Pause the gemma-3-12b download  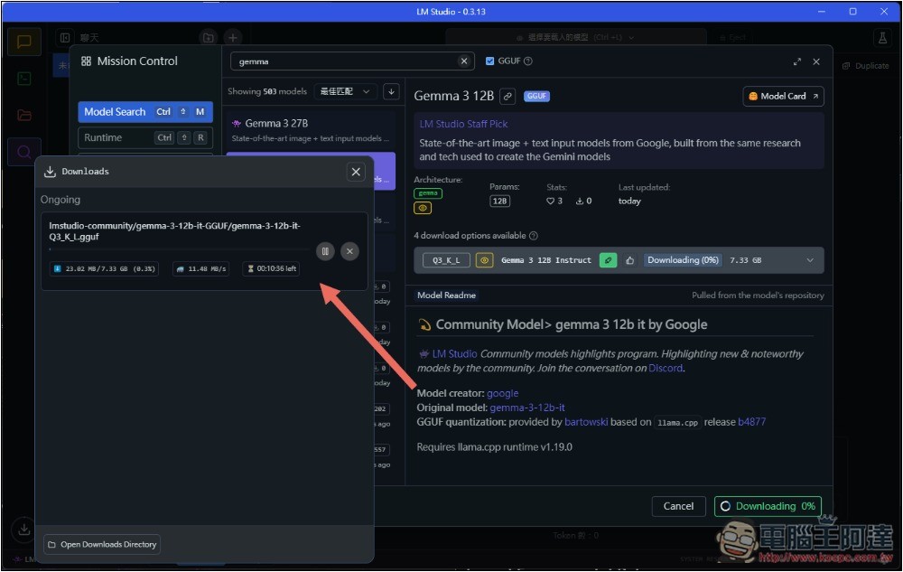click(326, 251)
